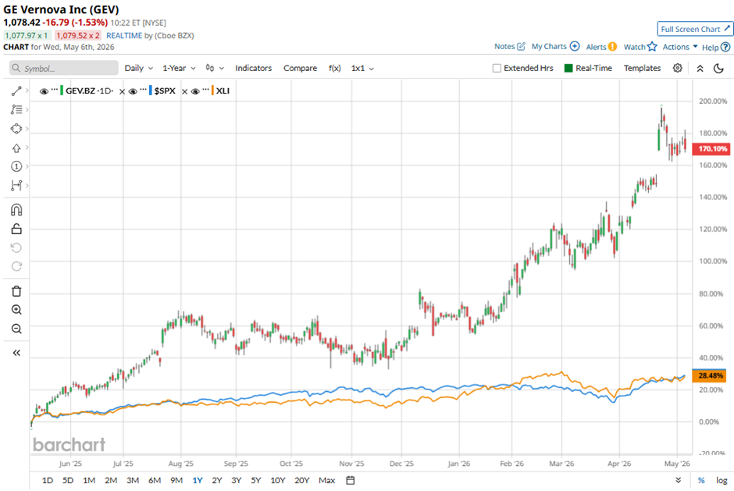Screen dimensions: 734x491
Task: Hide the GEV.BZ series eye icon
Action: click(x=44, y=91)
